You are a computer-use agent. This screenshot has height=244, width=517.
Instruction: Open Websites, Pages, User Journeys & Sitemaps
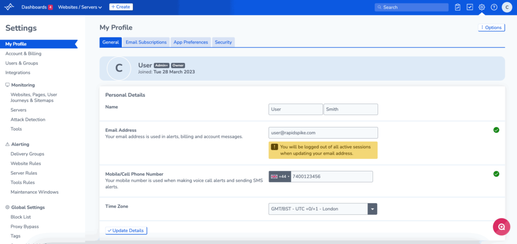[34, 97]
